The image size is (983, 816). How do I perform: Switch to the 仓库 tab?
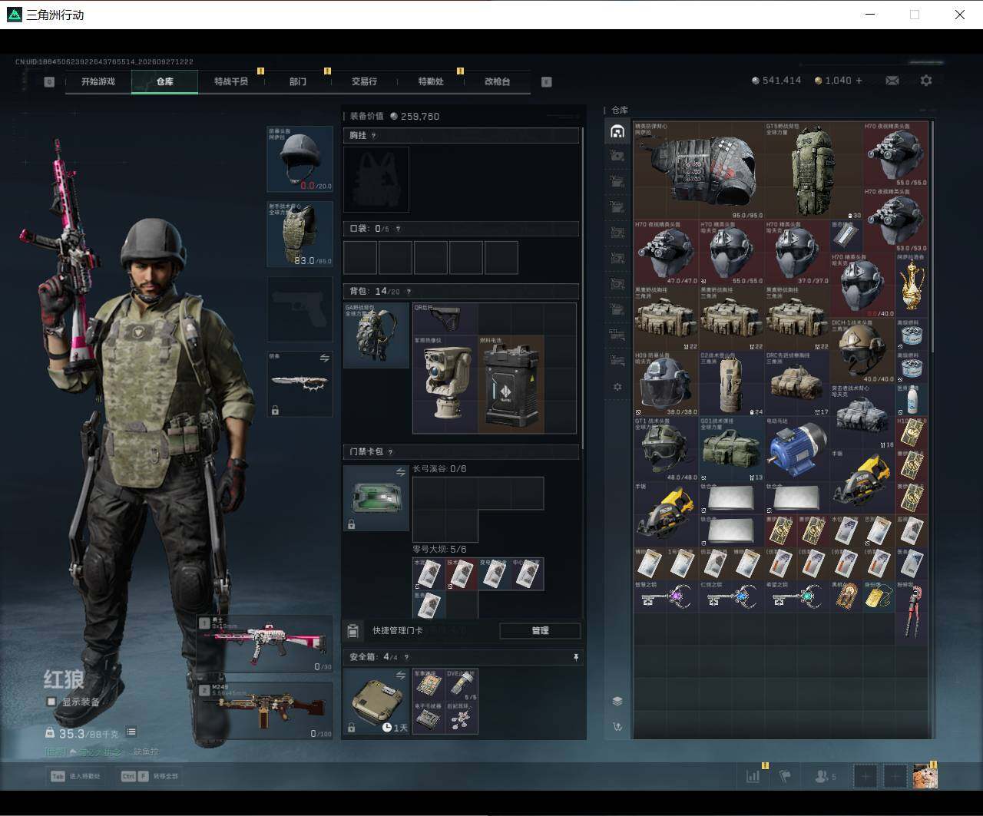coord(164,81)
